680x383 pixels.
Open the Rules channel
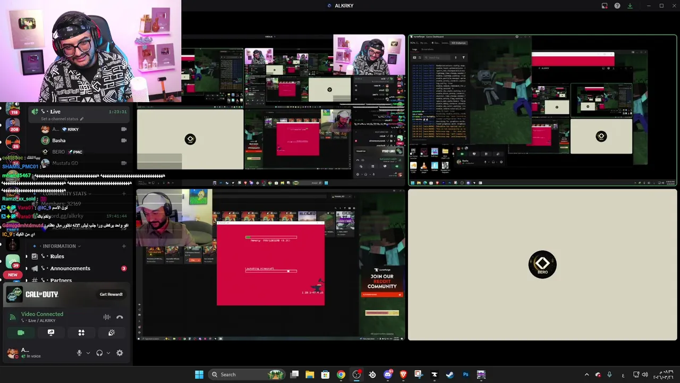(57, 256)
